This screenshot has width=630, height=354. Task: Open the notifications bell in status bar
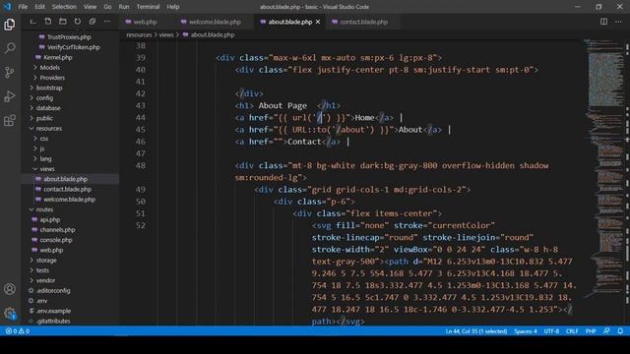click(x=620, y=331)
